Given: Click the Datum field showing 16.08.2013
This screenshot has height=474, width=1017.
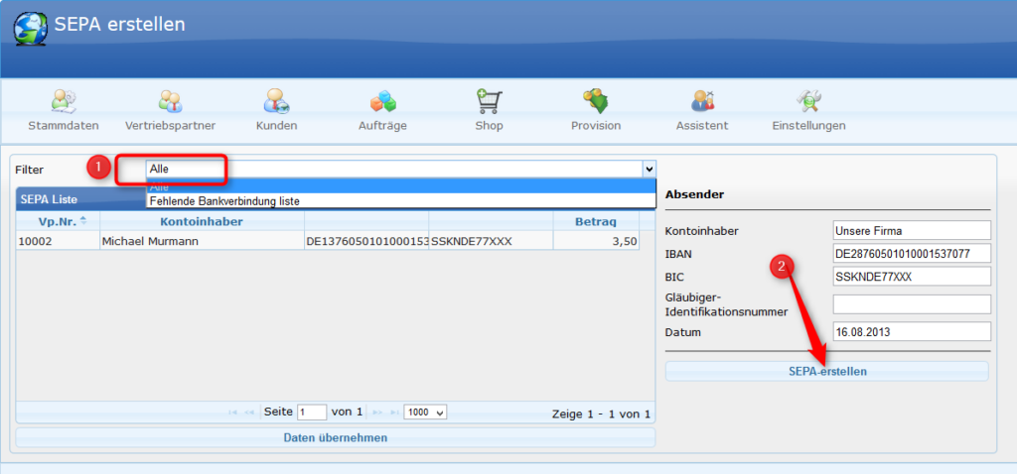Looking at the screenshot, I should [x=912, y=332].
